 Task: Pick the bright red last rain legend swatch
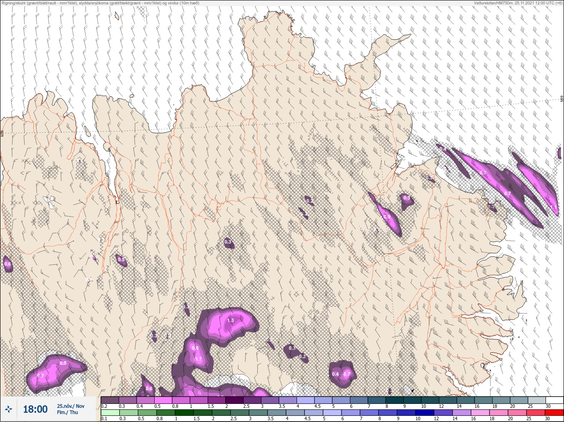[554, 413]
